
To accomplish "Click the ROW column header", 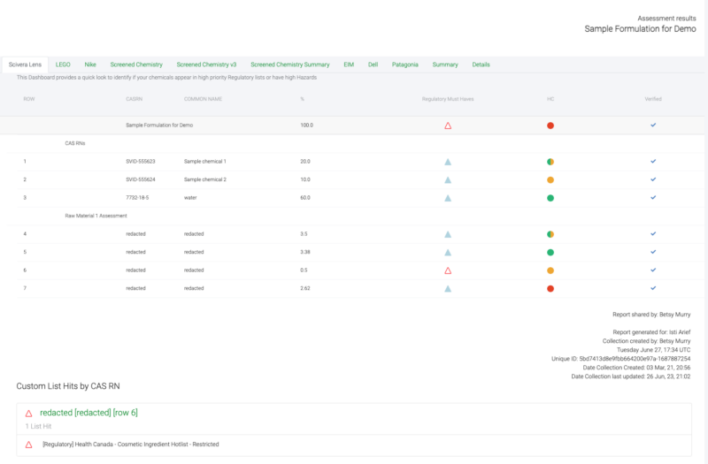I will (29, 99).
